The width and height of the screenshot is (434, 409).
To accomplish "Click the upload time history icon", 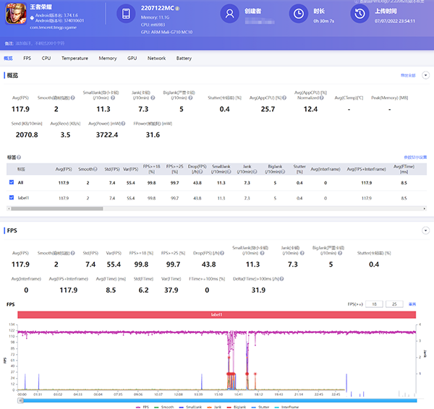I will pyautogui.click(x=359, y=14).
